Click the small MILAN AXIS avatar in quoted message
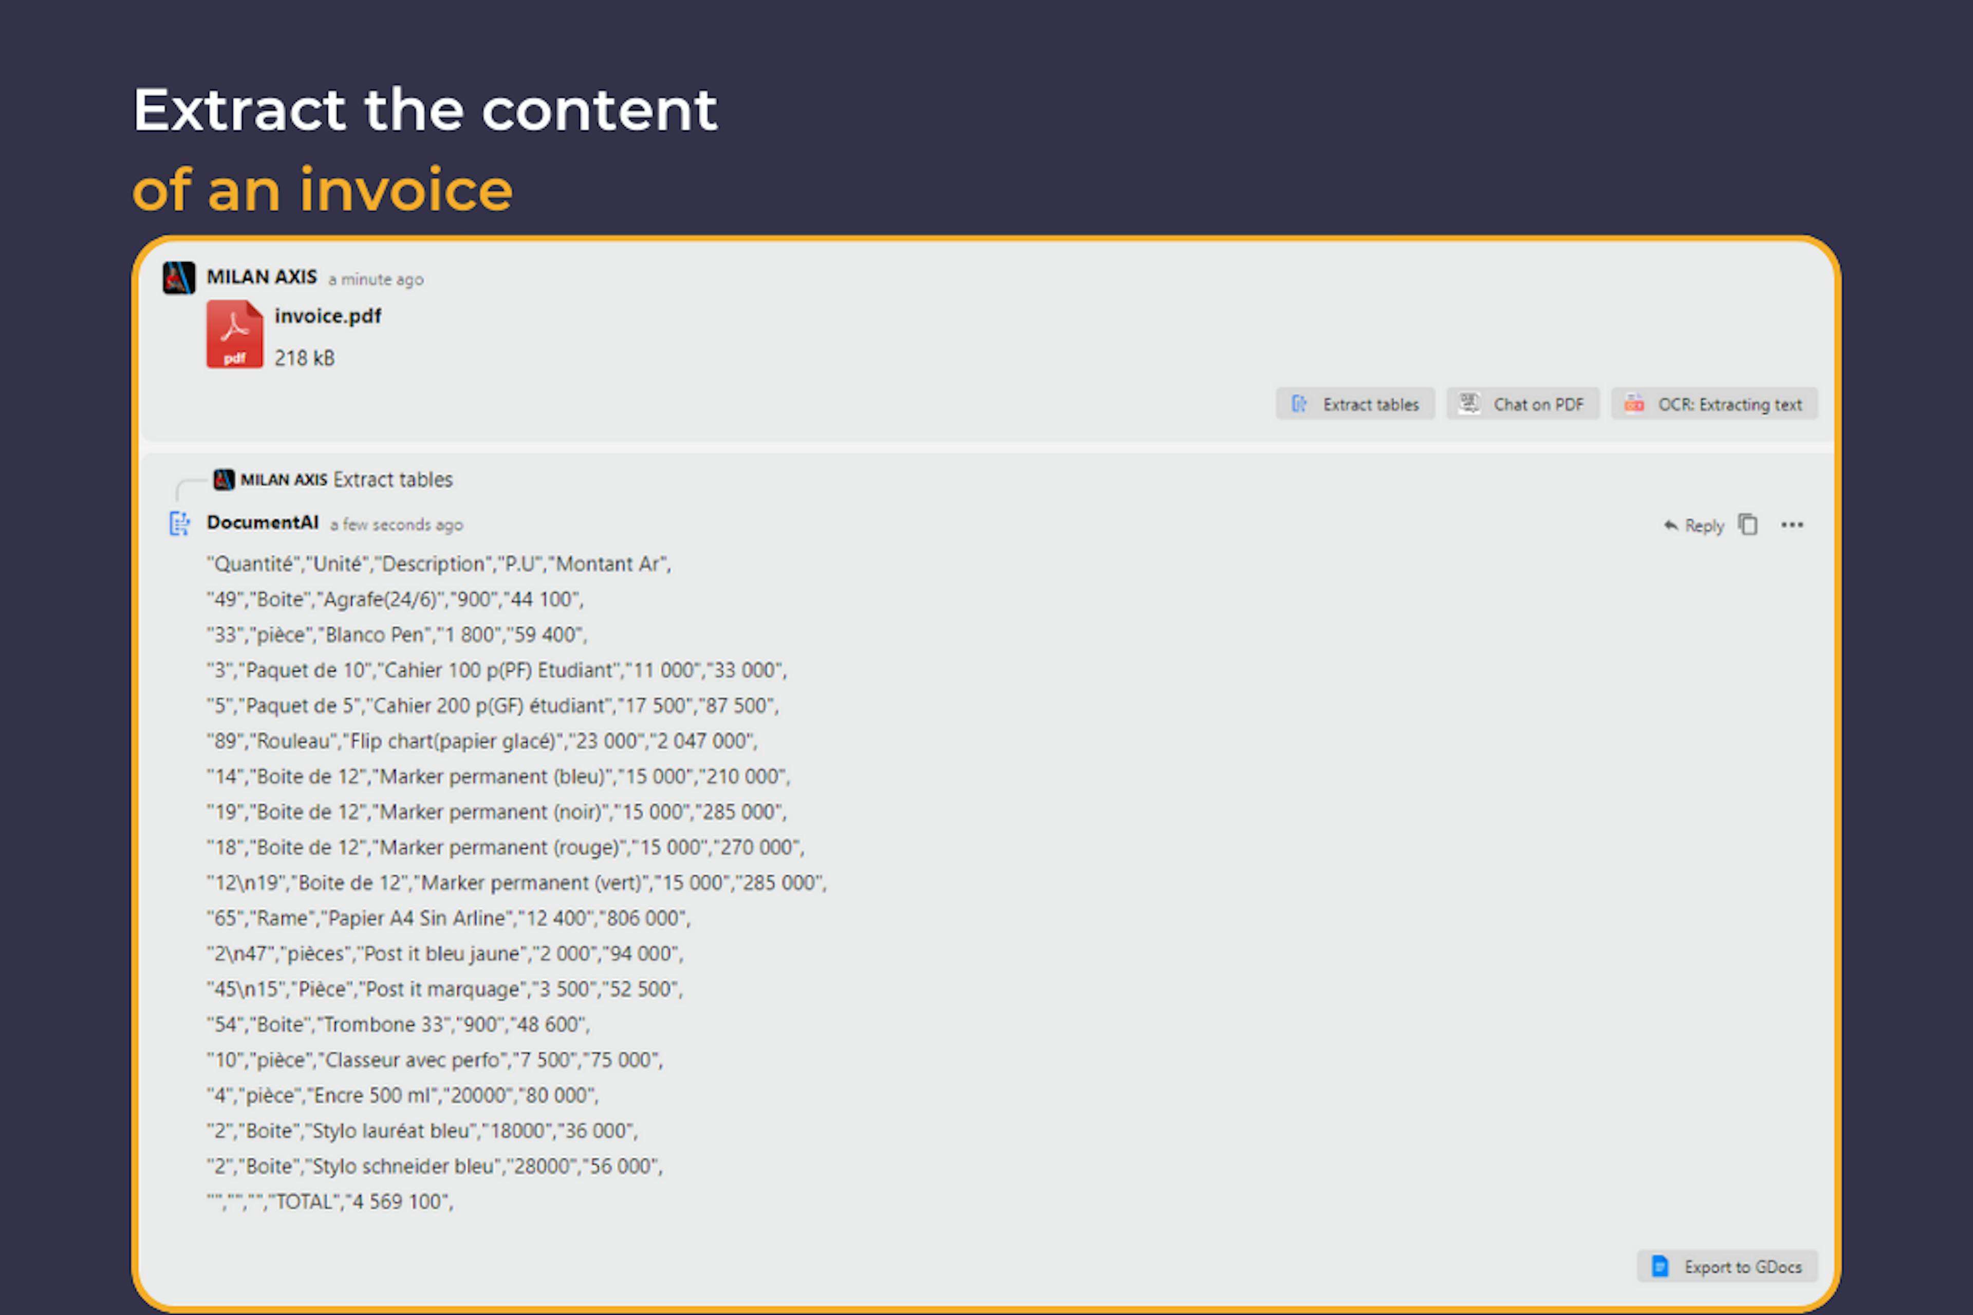Image resolution: width=1973 pixels, height=1315 pixels. coord(225,479)
